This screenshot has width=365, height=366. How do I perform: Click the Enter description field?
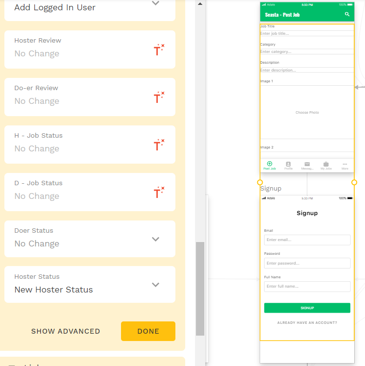(307, 70)
